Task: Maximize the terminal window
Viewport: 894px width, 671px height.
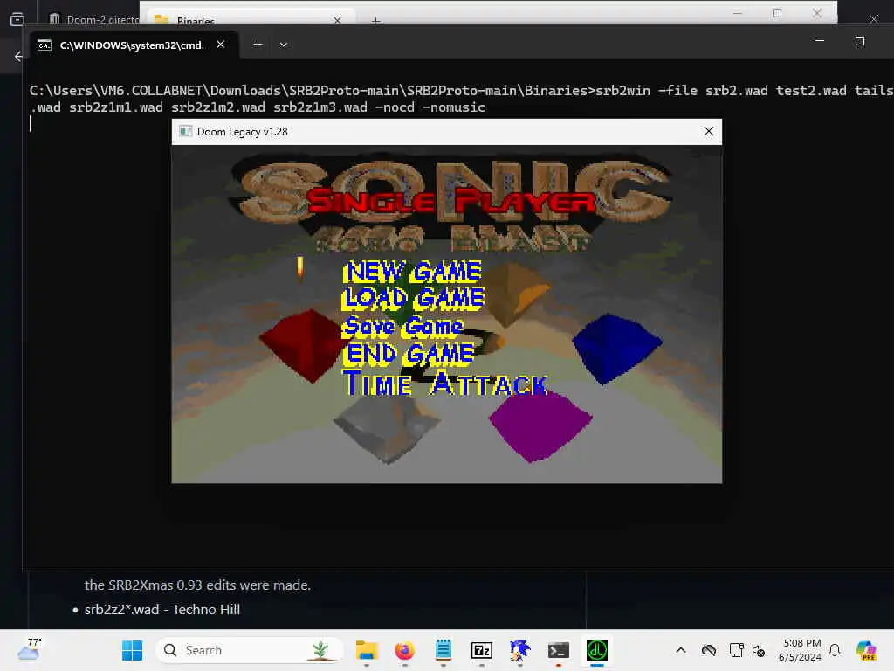Action: coord(860,41)
